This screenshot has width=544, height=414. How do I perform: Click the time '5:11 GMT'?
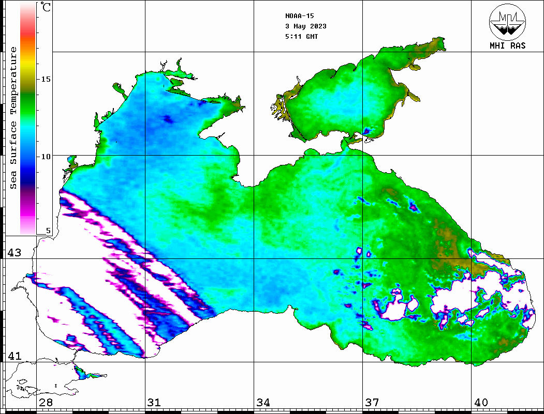(x=301, y=36)
